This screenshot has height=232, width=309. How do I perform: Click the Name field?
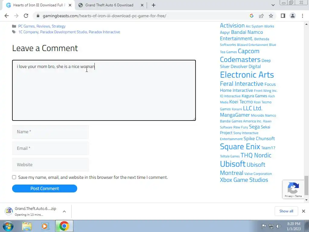pos(50,132)
